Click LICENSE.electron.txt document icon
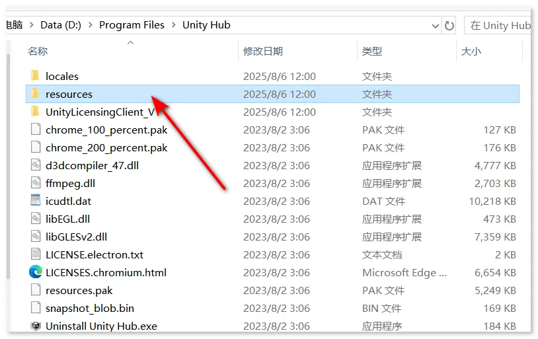 [35, 254]
